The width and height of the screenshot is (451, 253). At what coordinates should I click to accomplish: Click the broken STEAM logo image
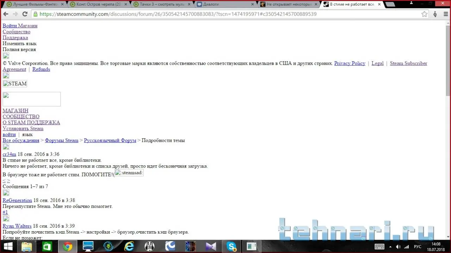[15, 84]
